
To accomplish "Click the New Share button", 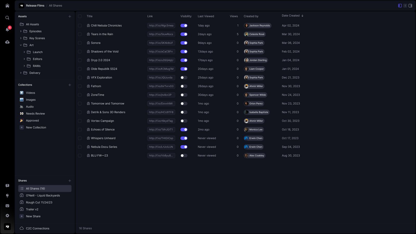I will 33,216.
